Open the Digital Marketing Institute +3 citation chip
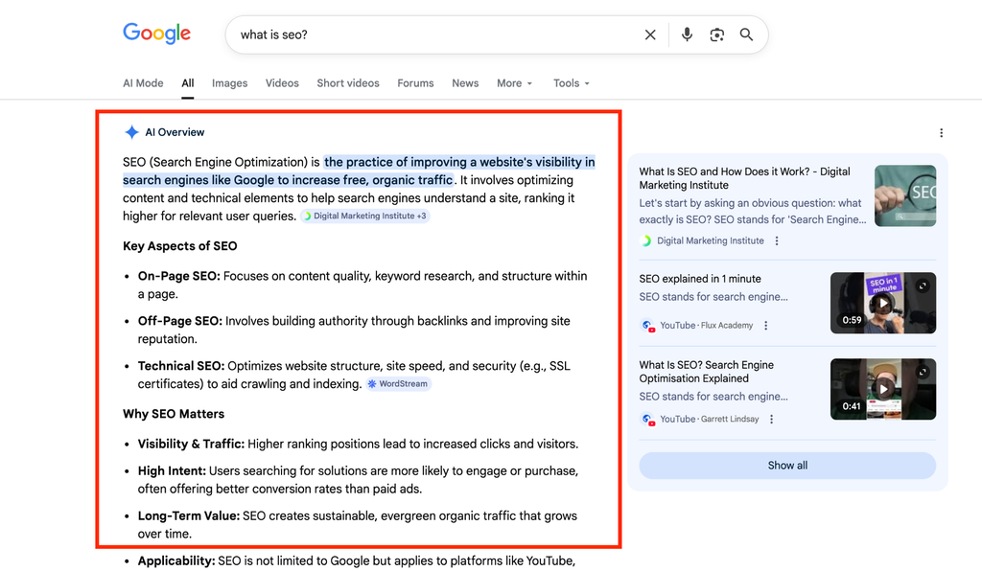This screenshot has height=571, width=982. click(365, 216)
